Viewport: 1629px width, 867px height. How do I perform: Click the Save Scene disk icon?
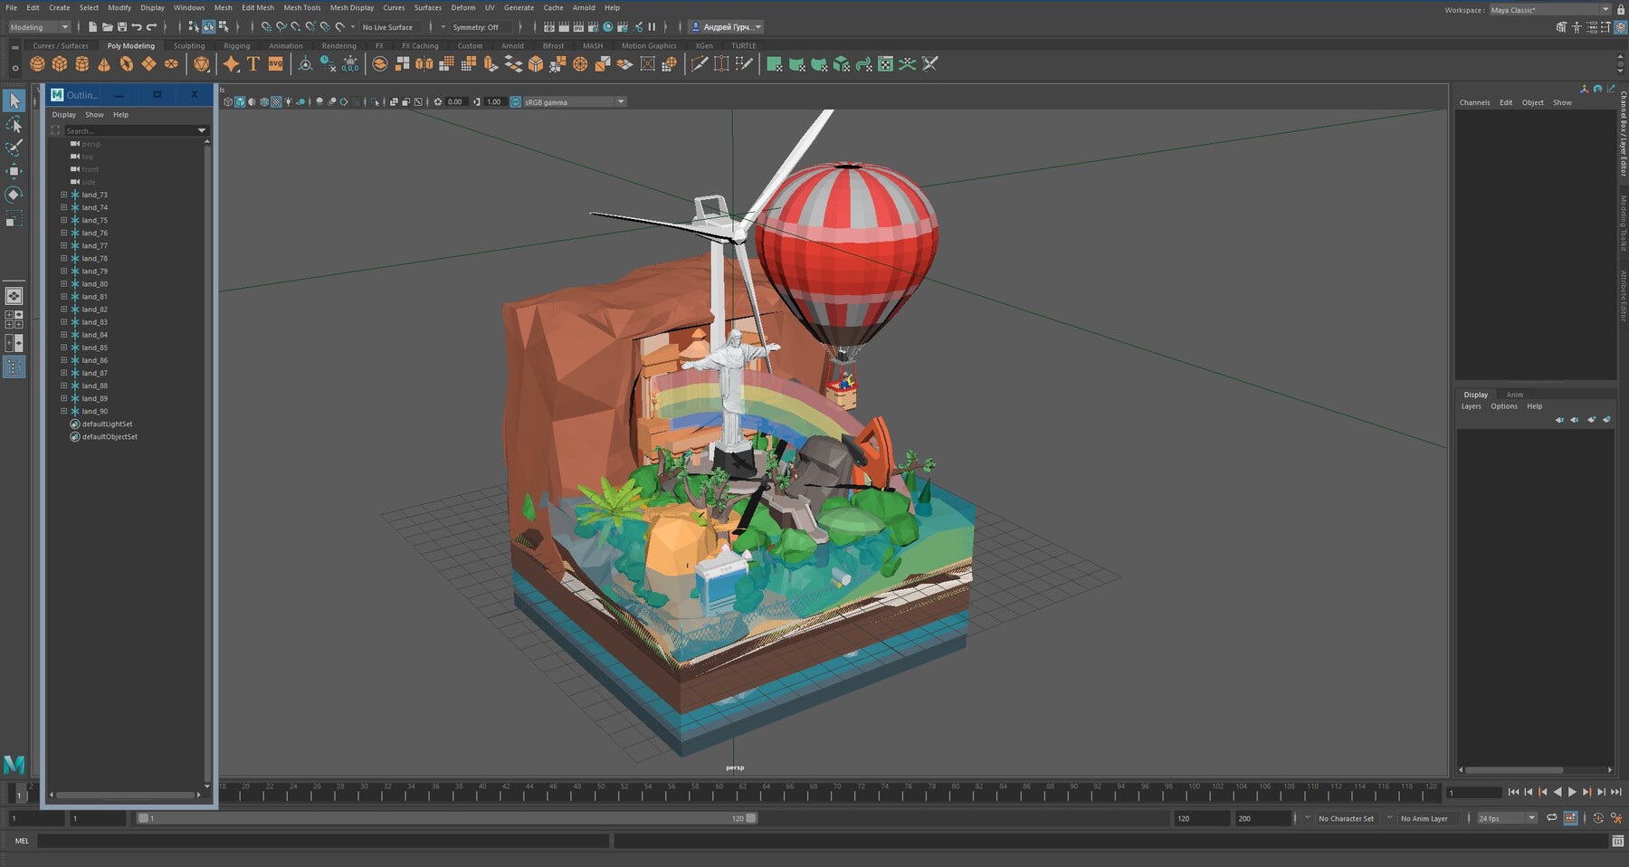(x=122, y=27)
